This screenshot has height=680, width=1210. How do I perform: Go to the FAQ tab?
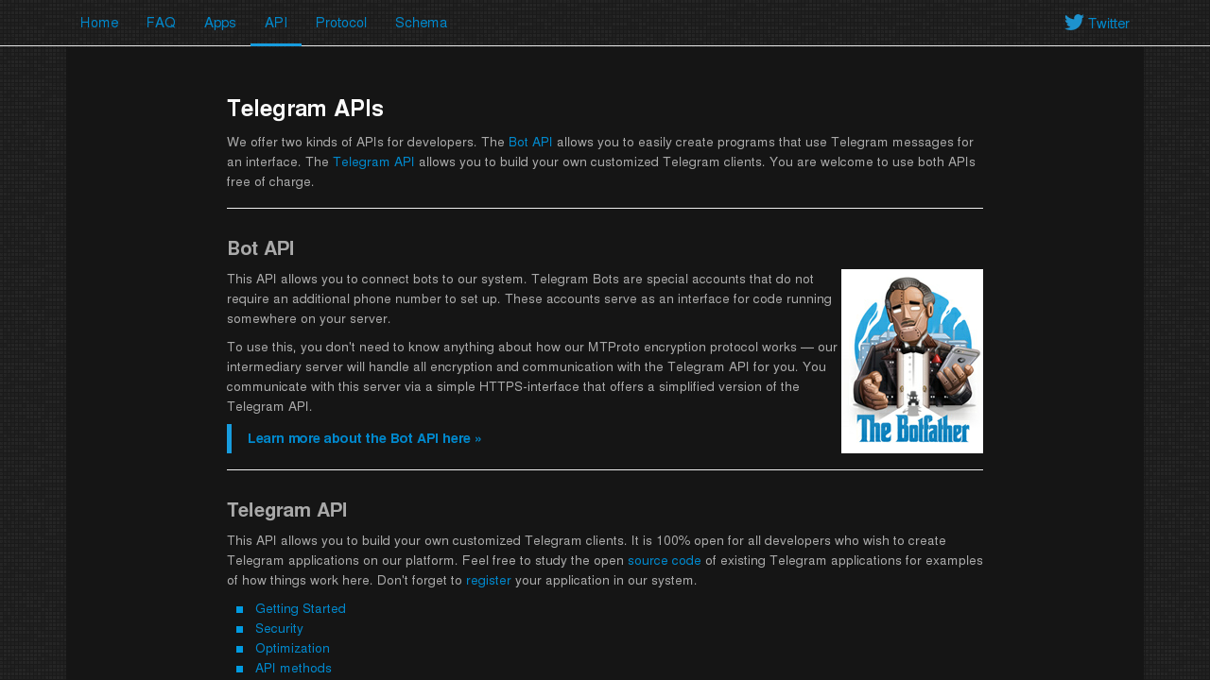(161, 23)
